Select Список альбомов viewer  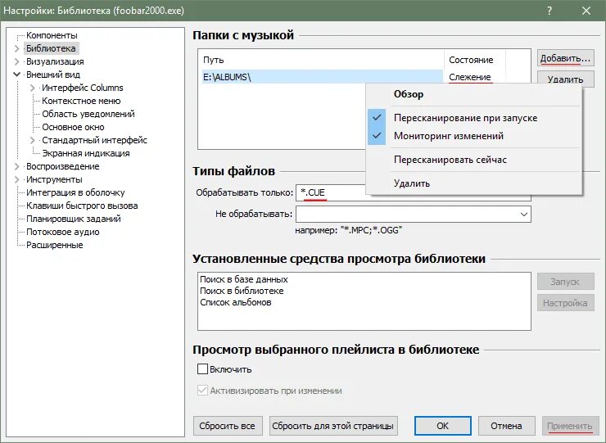point(236,302)
